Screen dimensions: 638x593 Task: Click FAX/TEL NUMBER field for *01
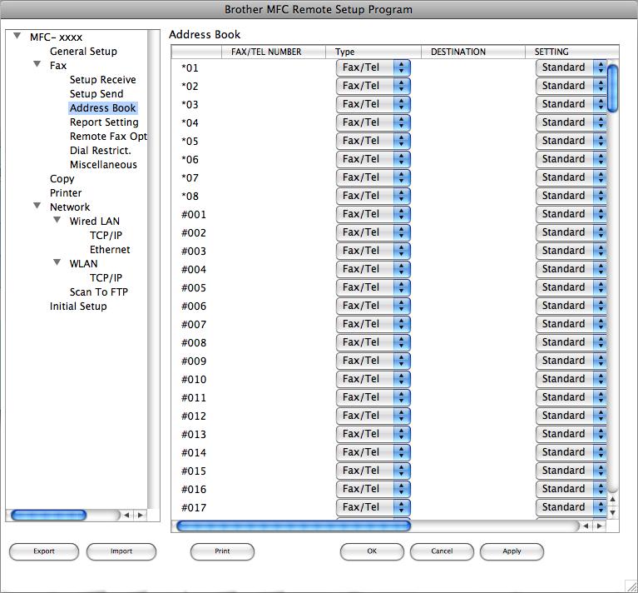(274, 67)
